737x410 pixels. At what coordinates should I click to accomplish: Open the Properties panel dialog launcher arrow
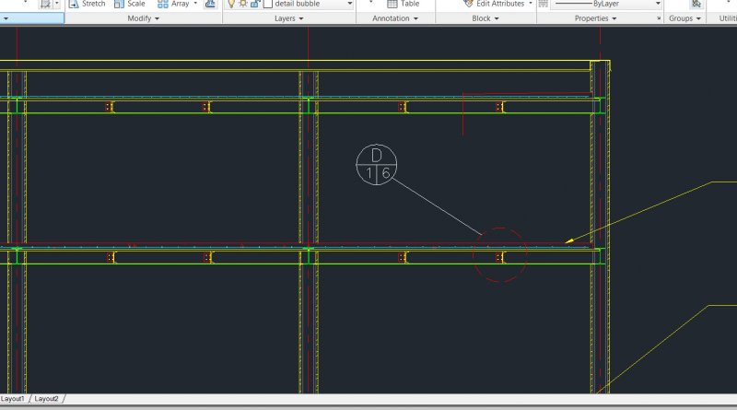[659, 18]
